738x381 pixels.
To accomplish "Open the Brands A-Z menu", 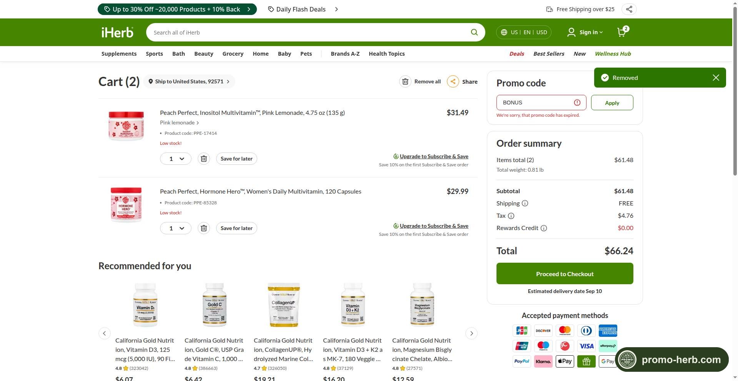I will (345, 54).
